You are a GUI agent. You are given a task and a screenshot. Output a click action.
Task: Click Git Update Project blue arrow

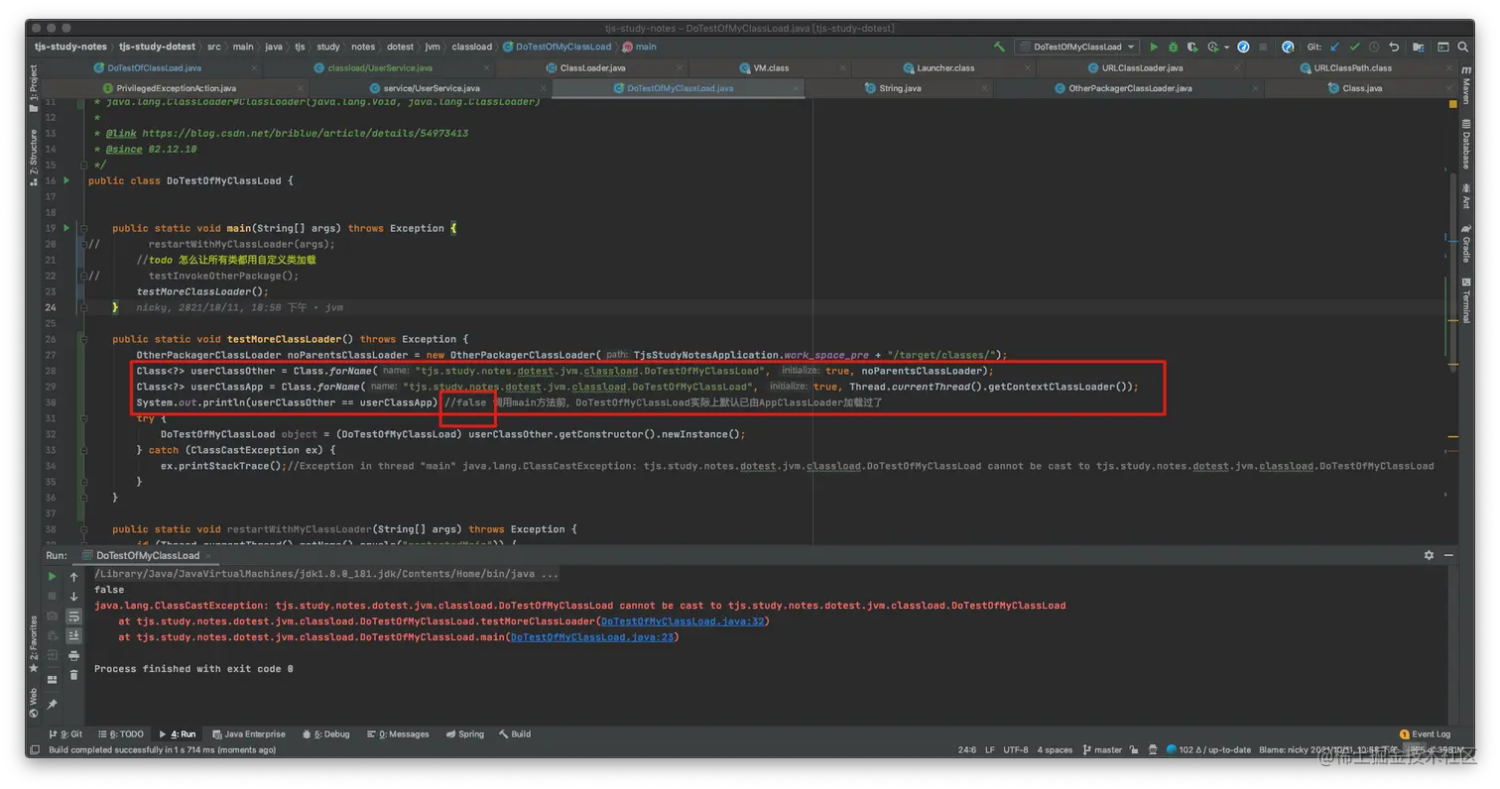point(1334,47)
